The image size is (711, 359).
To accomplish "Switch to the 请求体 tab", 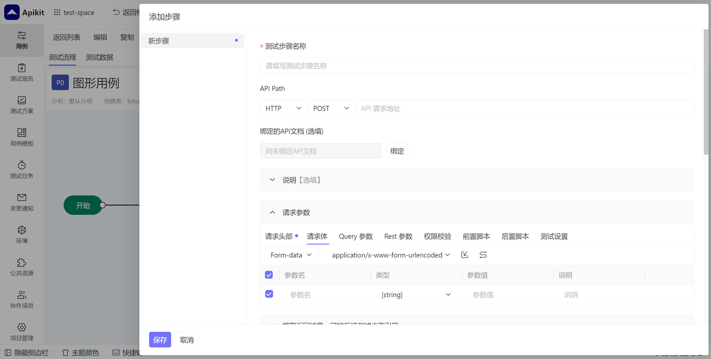I will 317,236.
